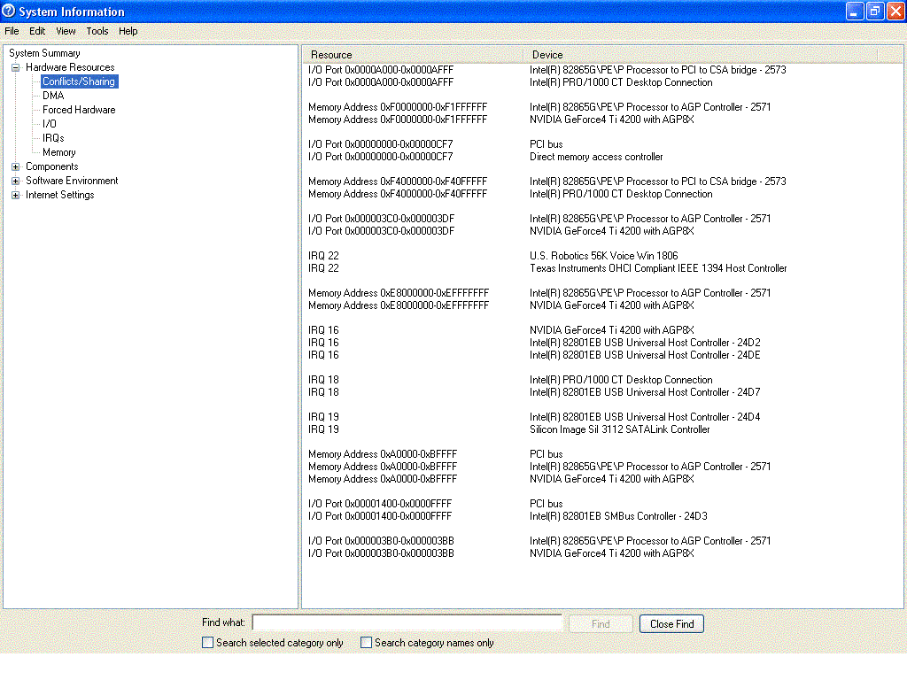Viewport: 907px width, 680px height.
Task: Minimize the System Information window
Action: [855, 11]
